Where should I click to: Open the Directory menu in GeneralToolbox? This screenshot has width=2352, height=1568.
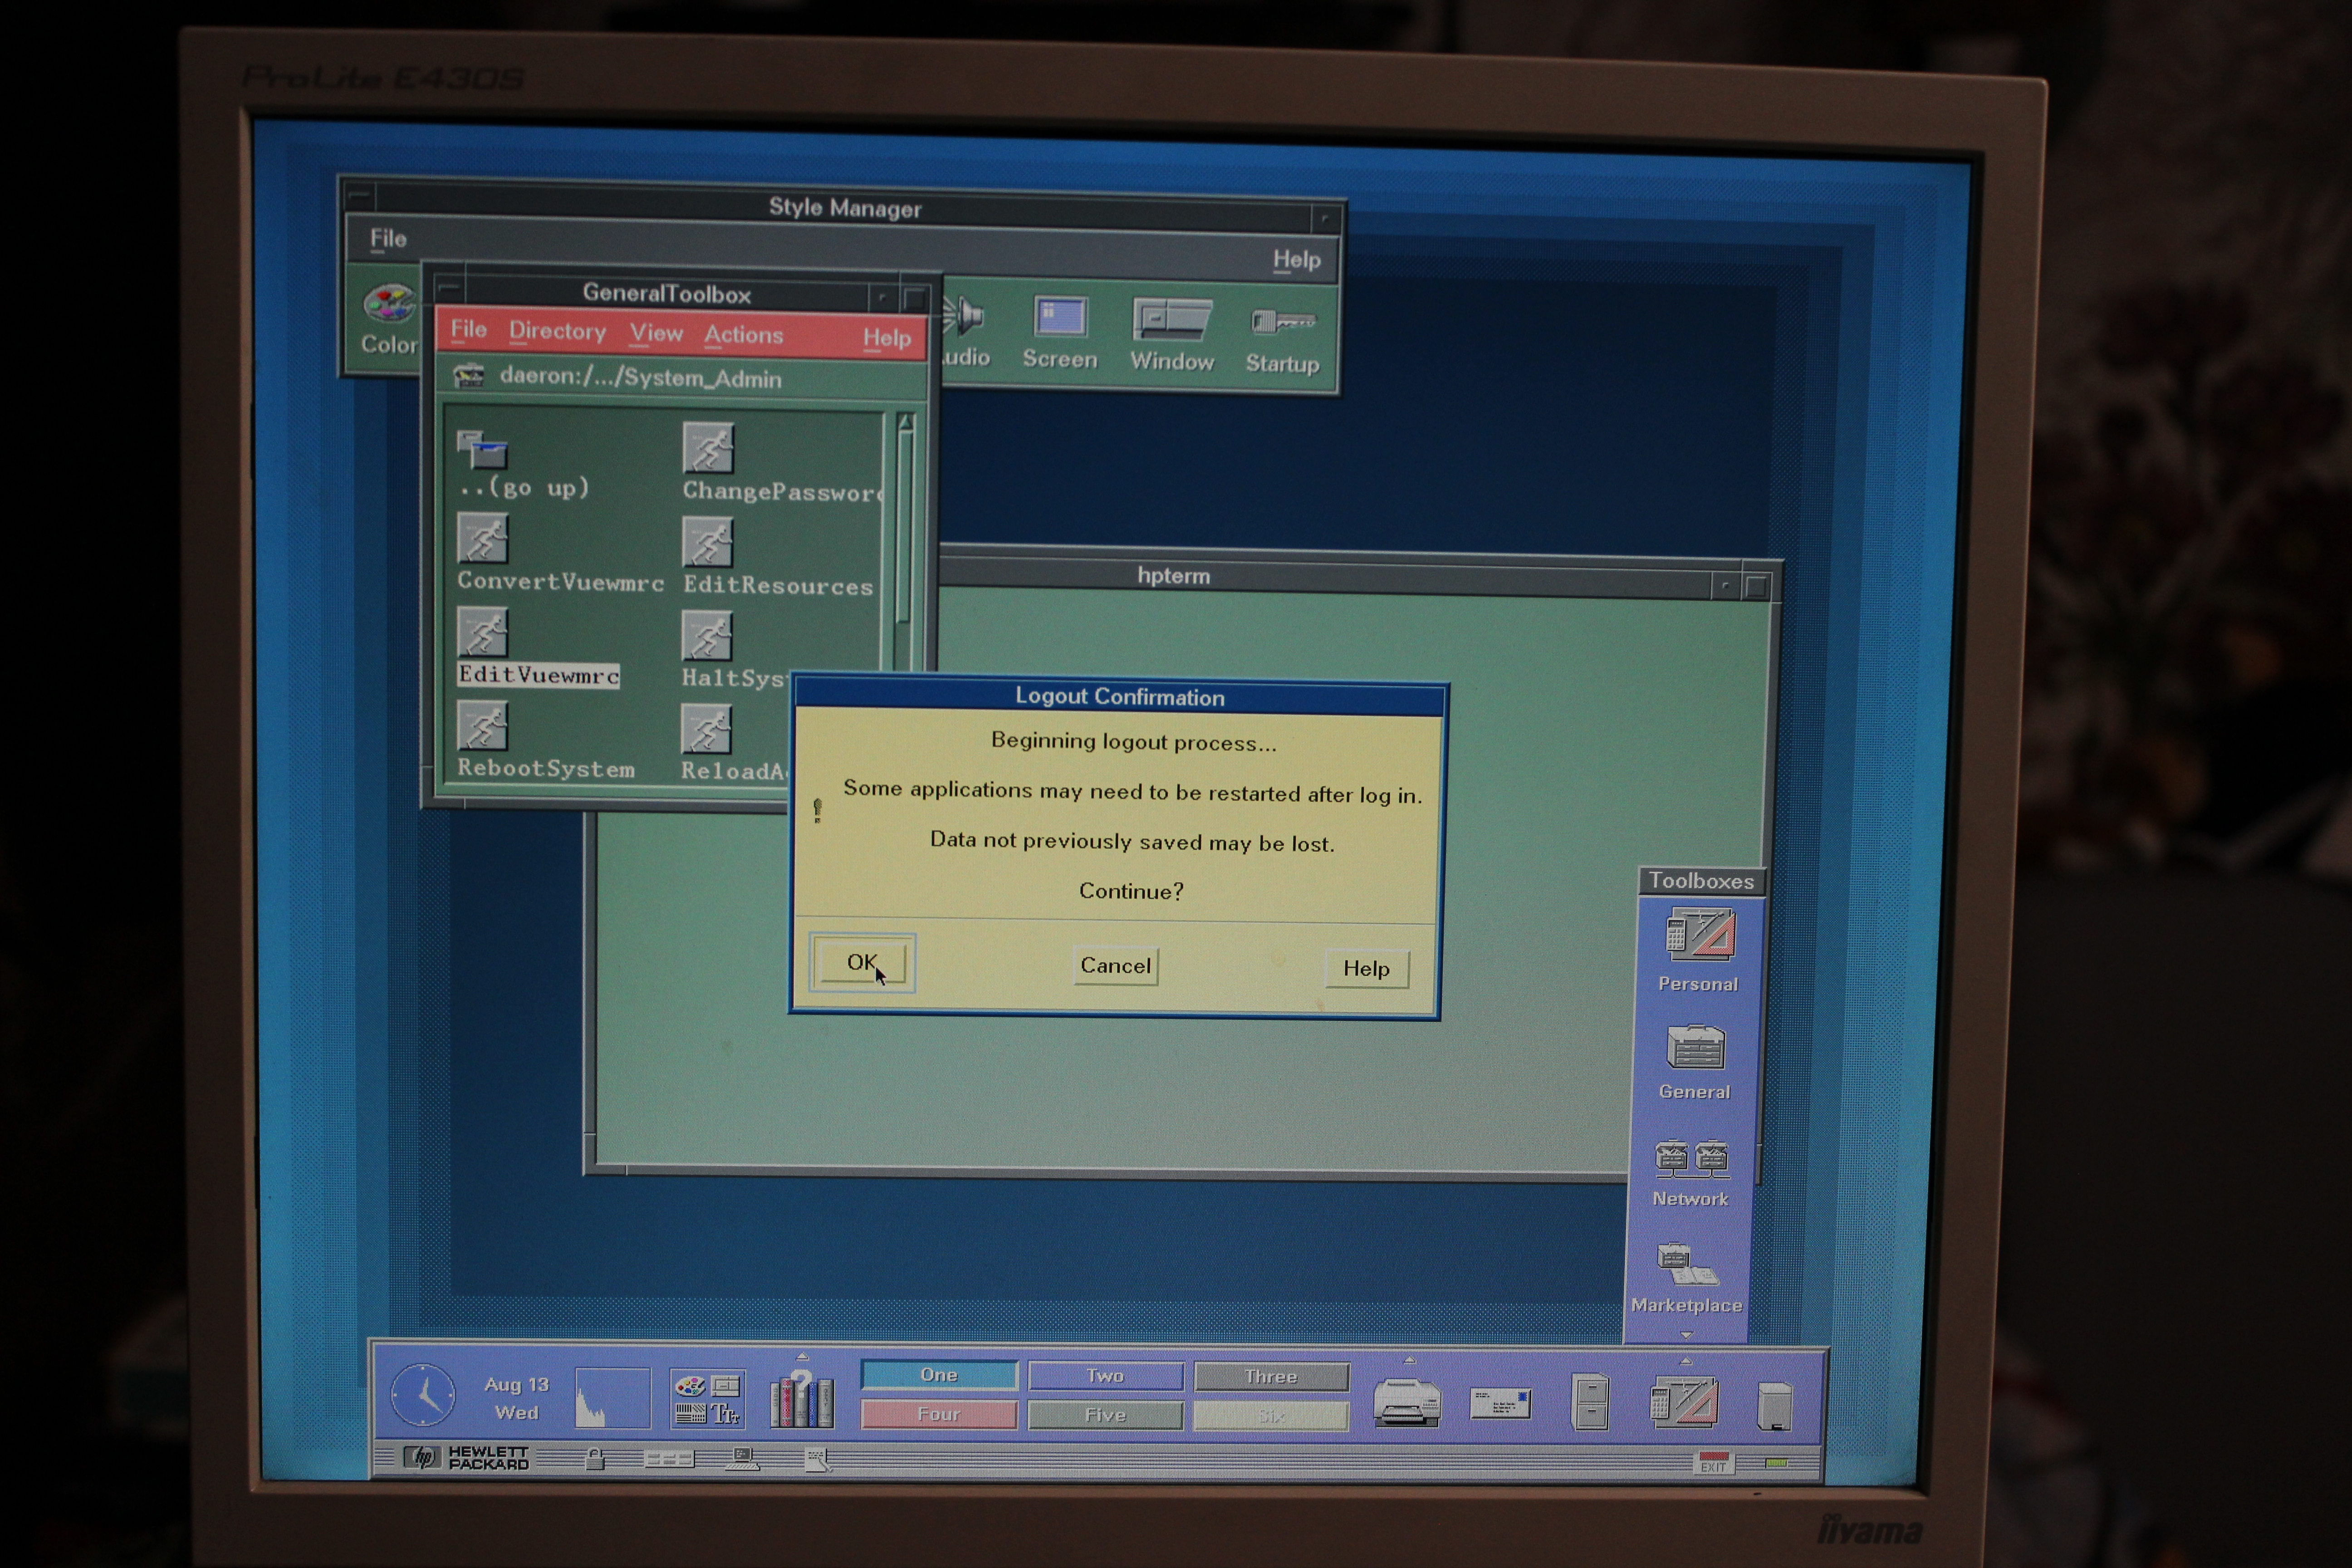557,331
